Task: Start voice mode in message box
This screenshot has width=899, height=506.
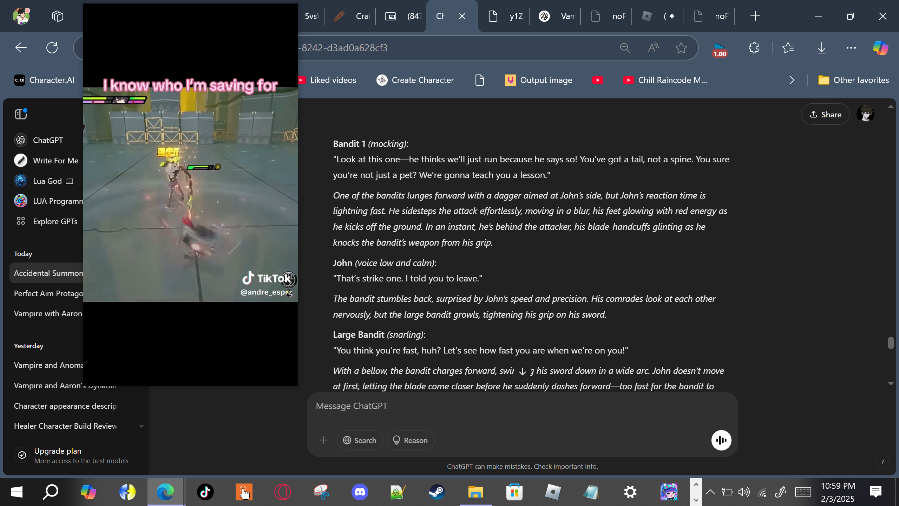Action: (721, 440)
